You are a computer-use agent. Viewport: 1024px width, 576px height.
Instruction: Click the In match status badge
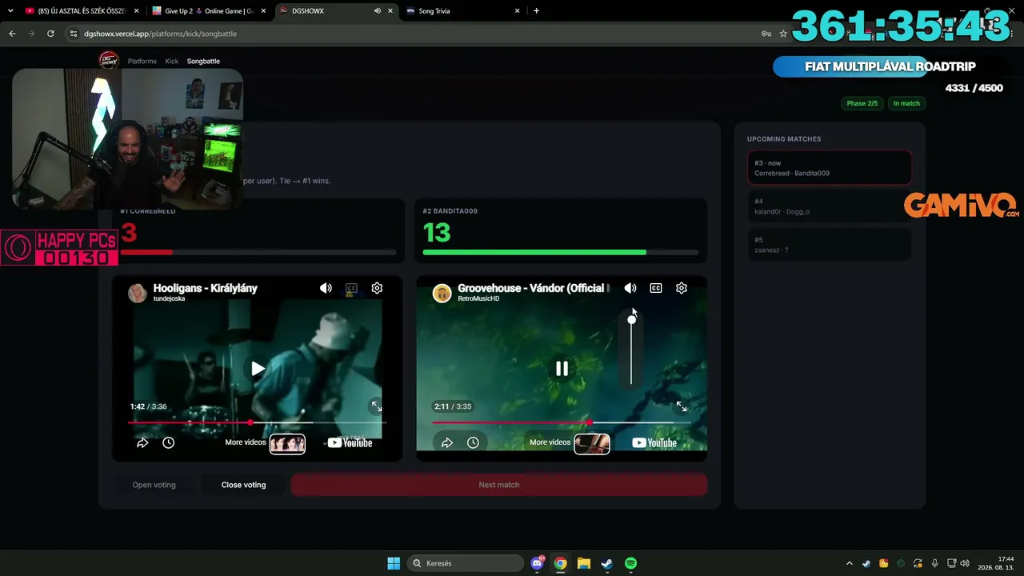point(906,103)
